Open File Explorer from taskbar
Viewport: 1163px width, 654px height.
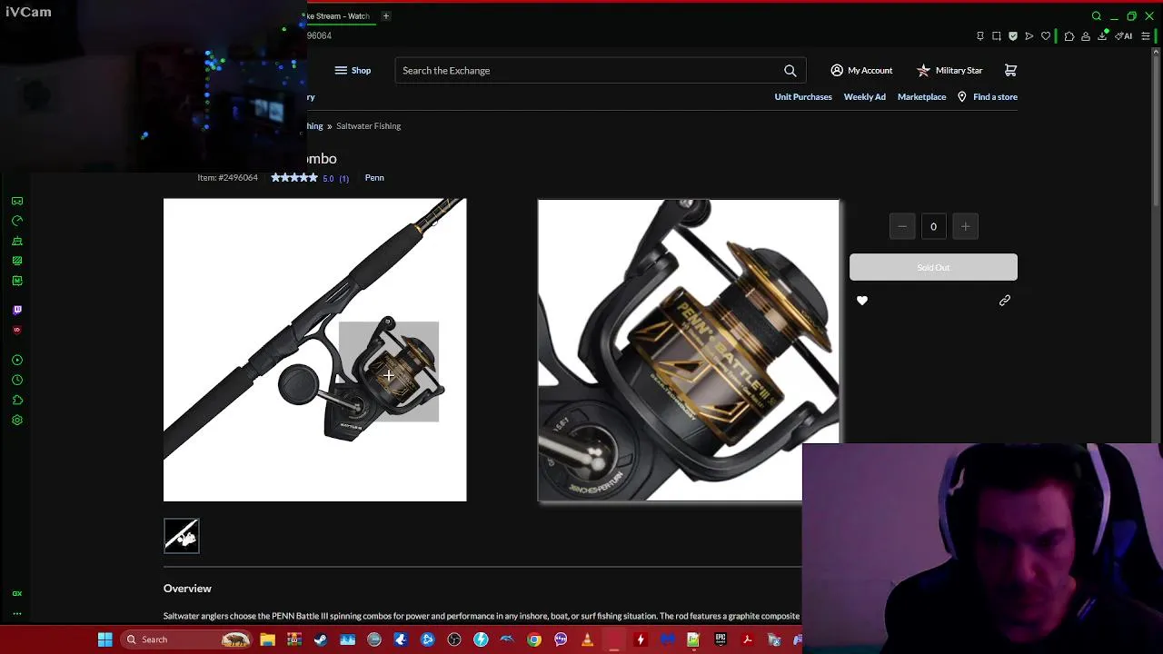coord(267,639)
